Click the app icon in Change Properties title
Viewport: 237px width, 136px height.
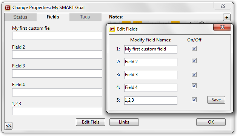pos(8,8)
